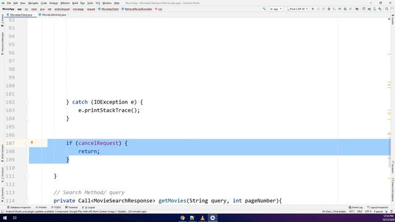
Task: Open the Structure tool window
Action: pyautogui.click(x=2, y=175)
